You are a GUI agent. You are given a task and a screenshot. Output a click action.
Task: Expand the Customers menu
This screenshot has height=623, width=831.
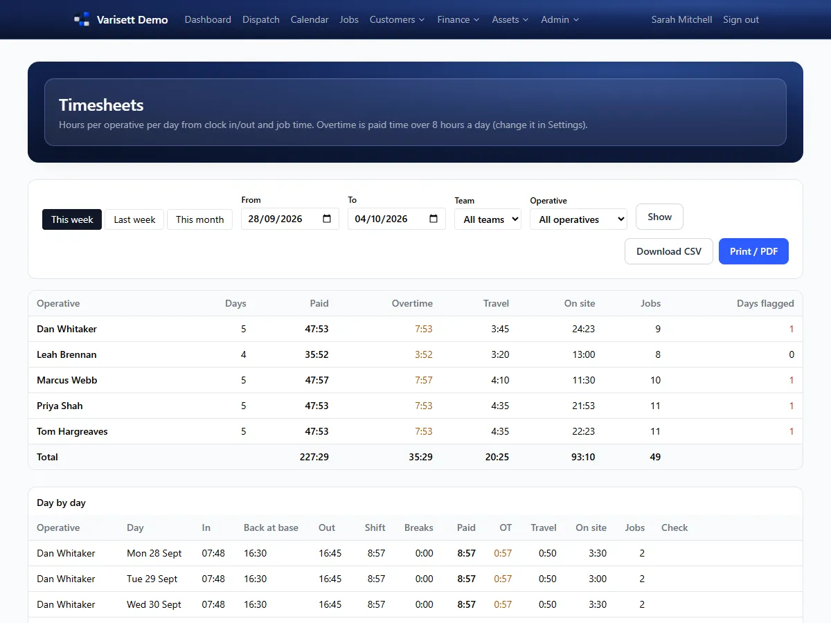point(397,19)
